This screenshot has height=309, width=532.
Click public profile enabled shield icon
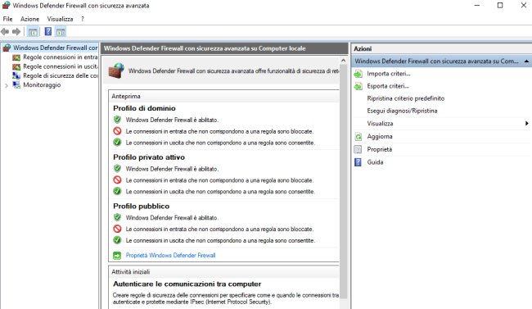117,217
